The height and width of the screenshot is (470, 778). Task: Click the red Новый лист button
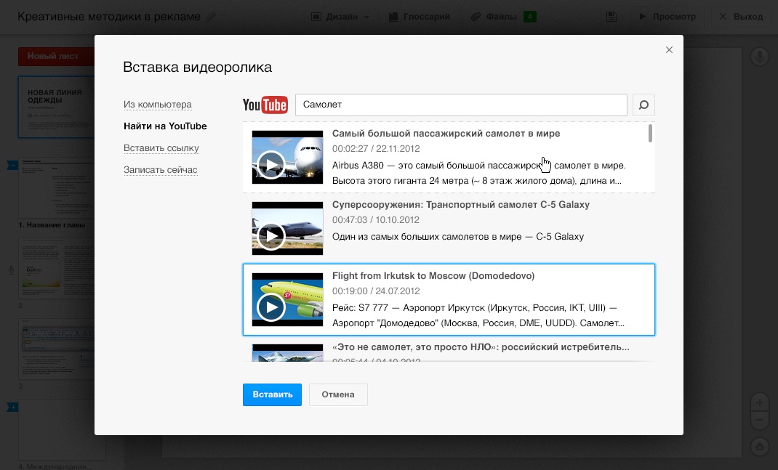[x=56, y=57]
